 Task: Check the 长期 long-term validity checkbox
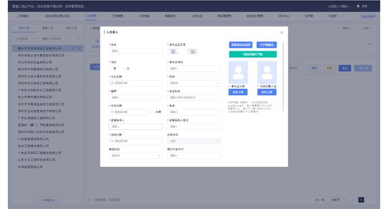[x=153, y=112]
